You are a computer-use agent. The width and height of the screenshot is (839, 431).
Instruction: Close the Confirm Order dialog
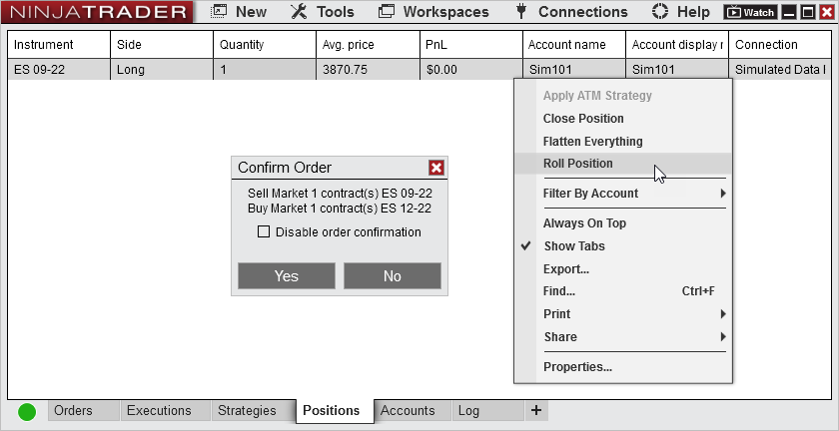[x=435, y=168]
